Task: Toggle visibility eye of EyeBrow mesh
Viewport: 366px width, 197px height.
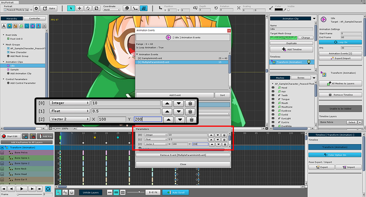Action: click(273, 111)
